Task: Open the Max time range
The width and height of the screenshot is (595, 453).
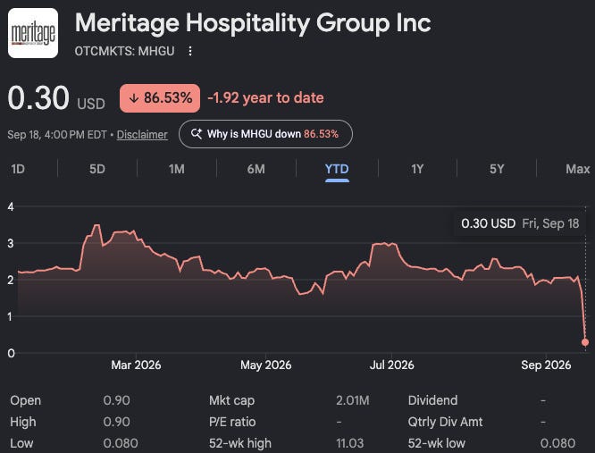Action: click(x=577, y=169)
